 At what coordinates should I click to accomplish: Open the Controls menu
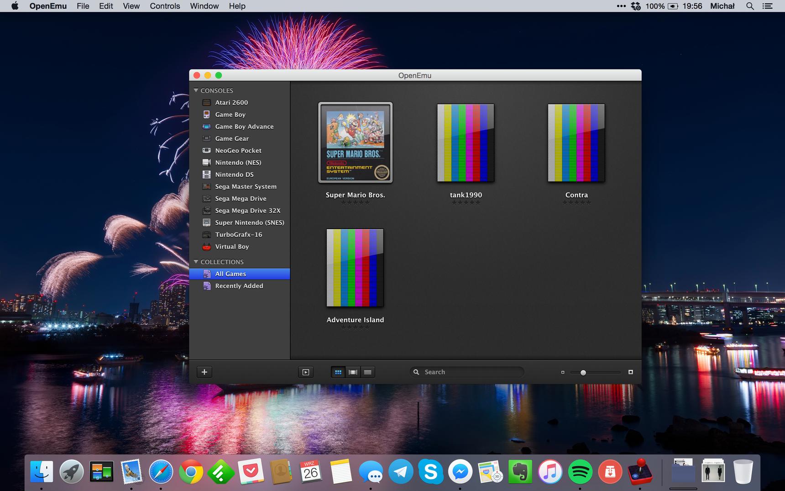coord(165,6)
